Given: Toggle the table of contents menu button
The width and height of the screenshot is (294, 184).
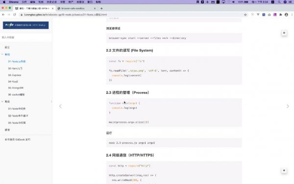Looking at the screenshot, I should (x=284, y=33).
